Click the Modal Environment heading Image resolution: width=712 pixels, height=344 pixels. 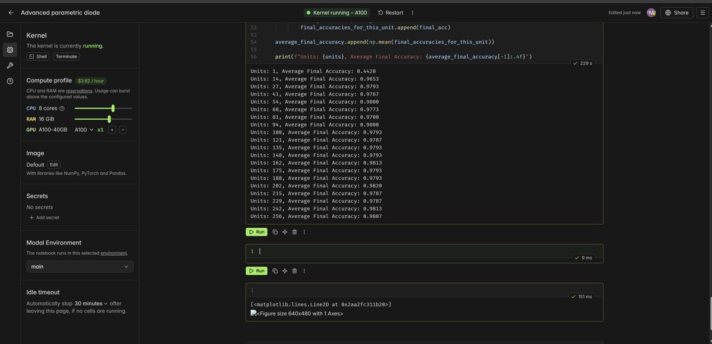[x=54, y=243]
